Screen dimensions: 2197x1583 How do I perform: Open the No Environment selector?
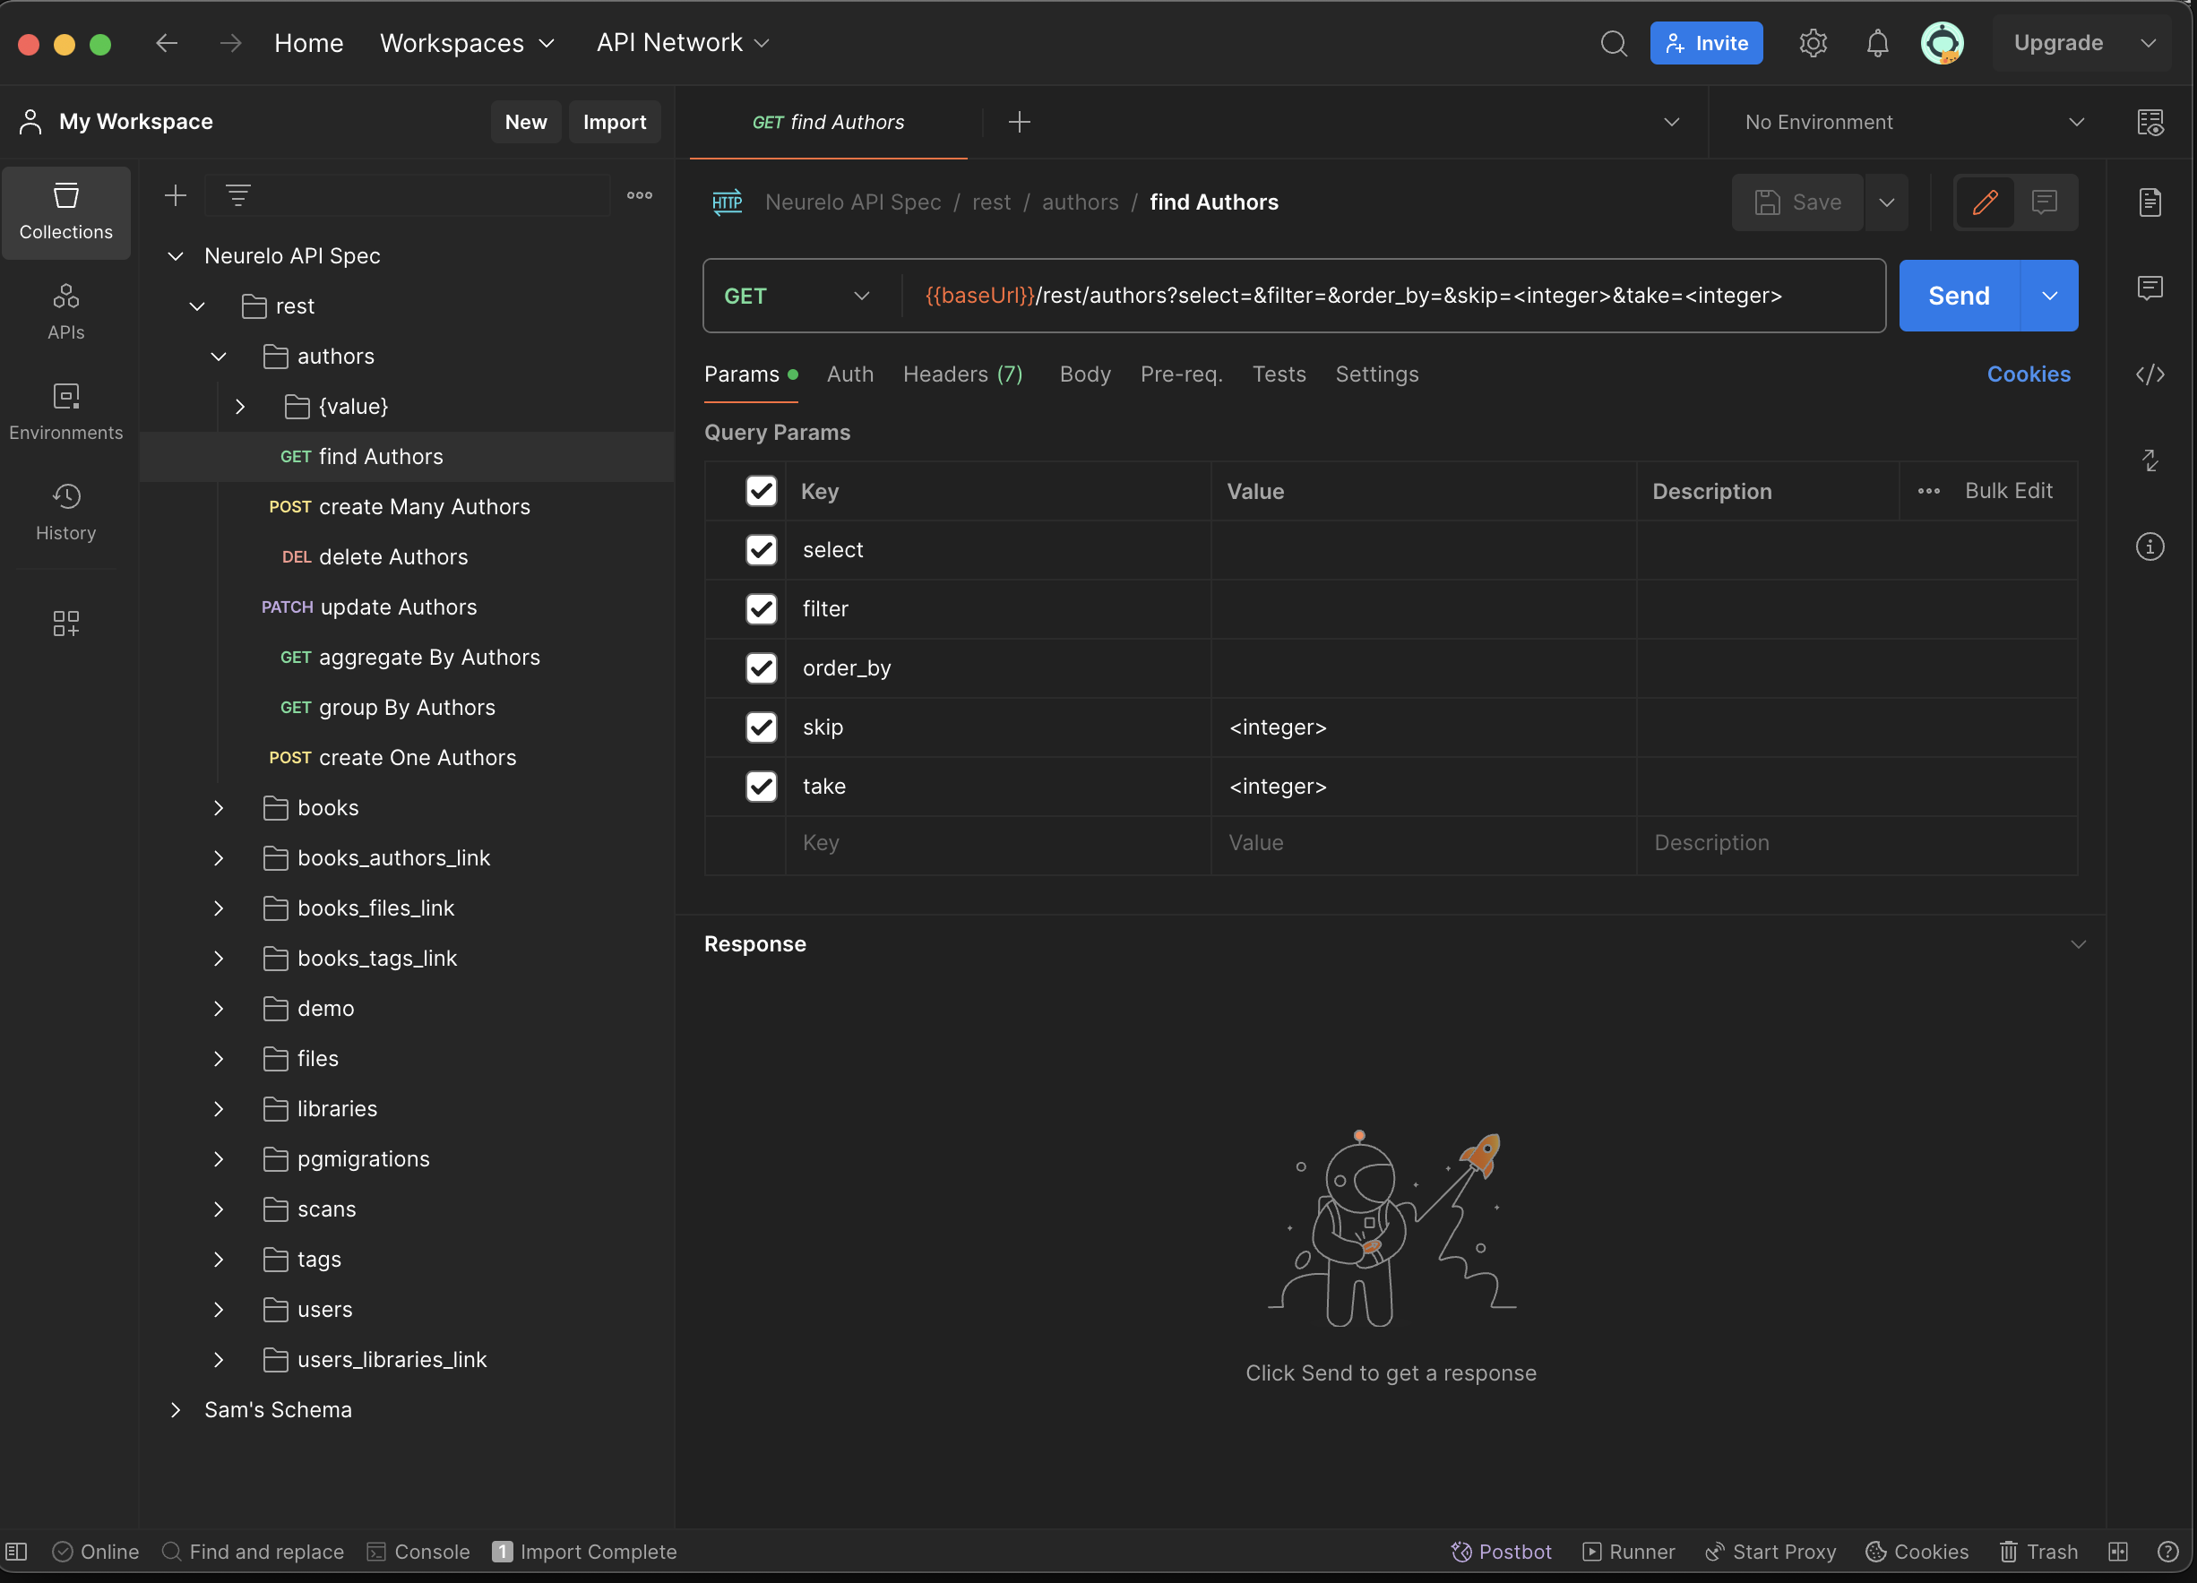(x=1913, y=122)
